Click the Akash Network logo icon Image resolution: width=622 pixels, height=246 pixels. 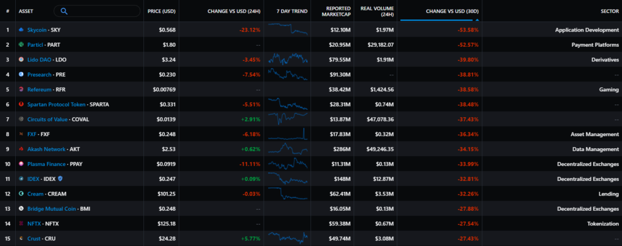pyautogui.click(x=21, y=149)
